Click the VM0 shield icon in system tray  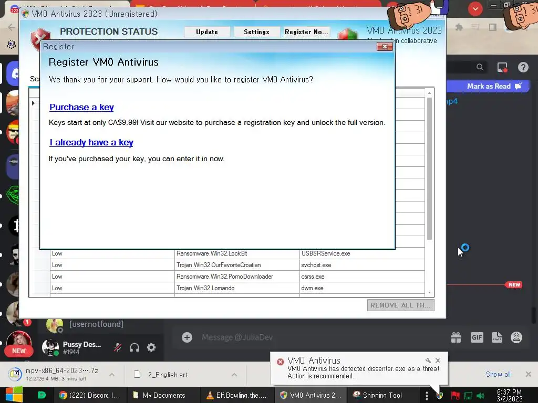[440, 396]
